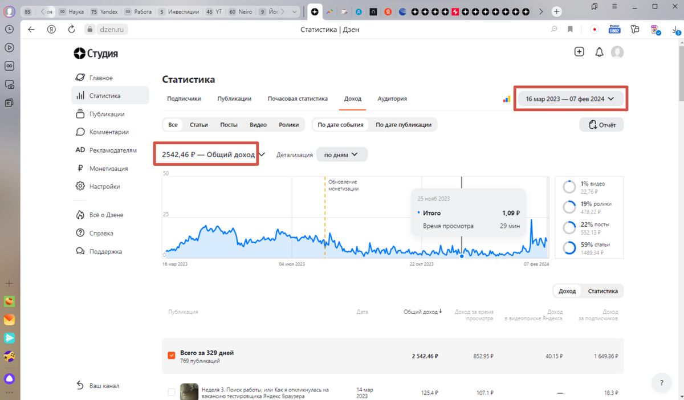Open a new browser tab

coord(557,11)
